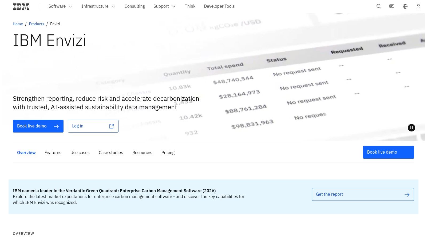Open the Consulting nav item
Viewport: 427px width, 240px height.
coord(135,6)
